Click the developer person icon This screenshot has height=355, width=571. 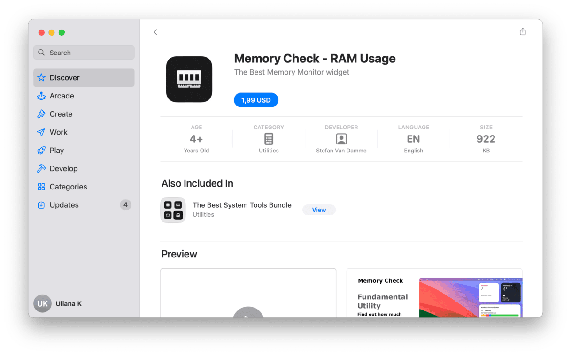click(x=341, y=139)
